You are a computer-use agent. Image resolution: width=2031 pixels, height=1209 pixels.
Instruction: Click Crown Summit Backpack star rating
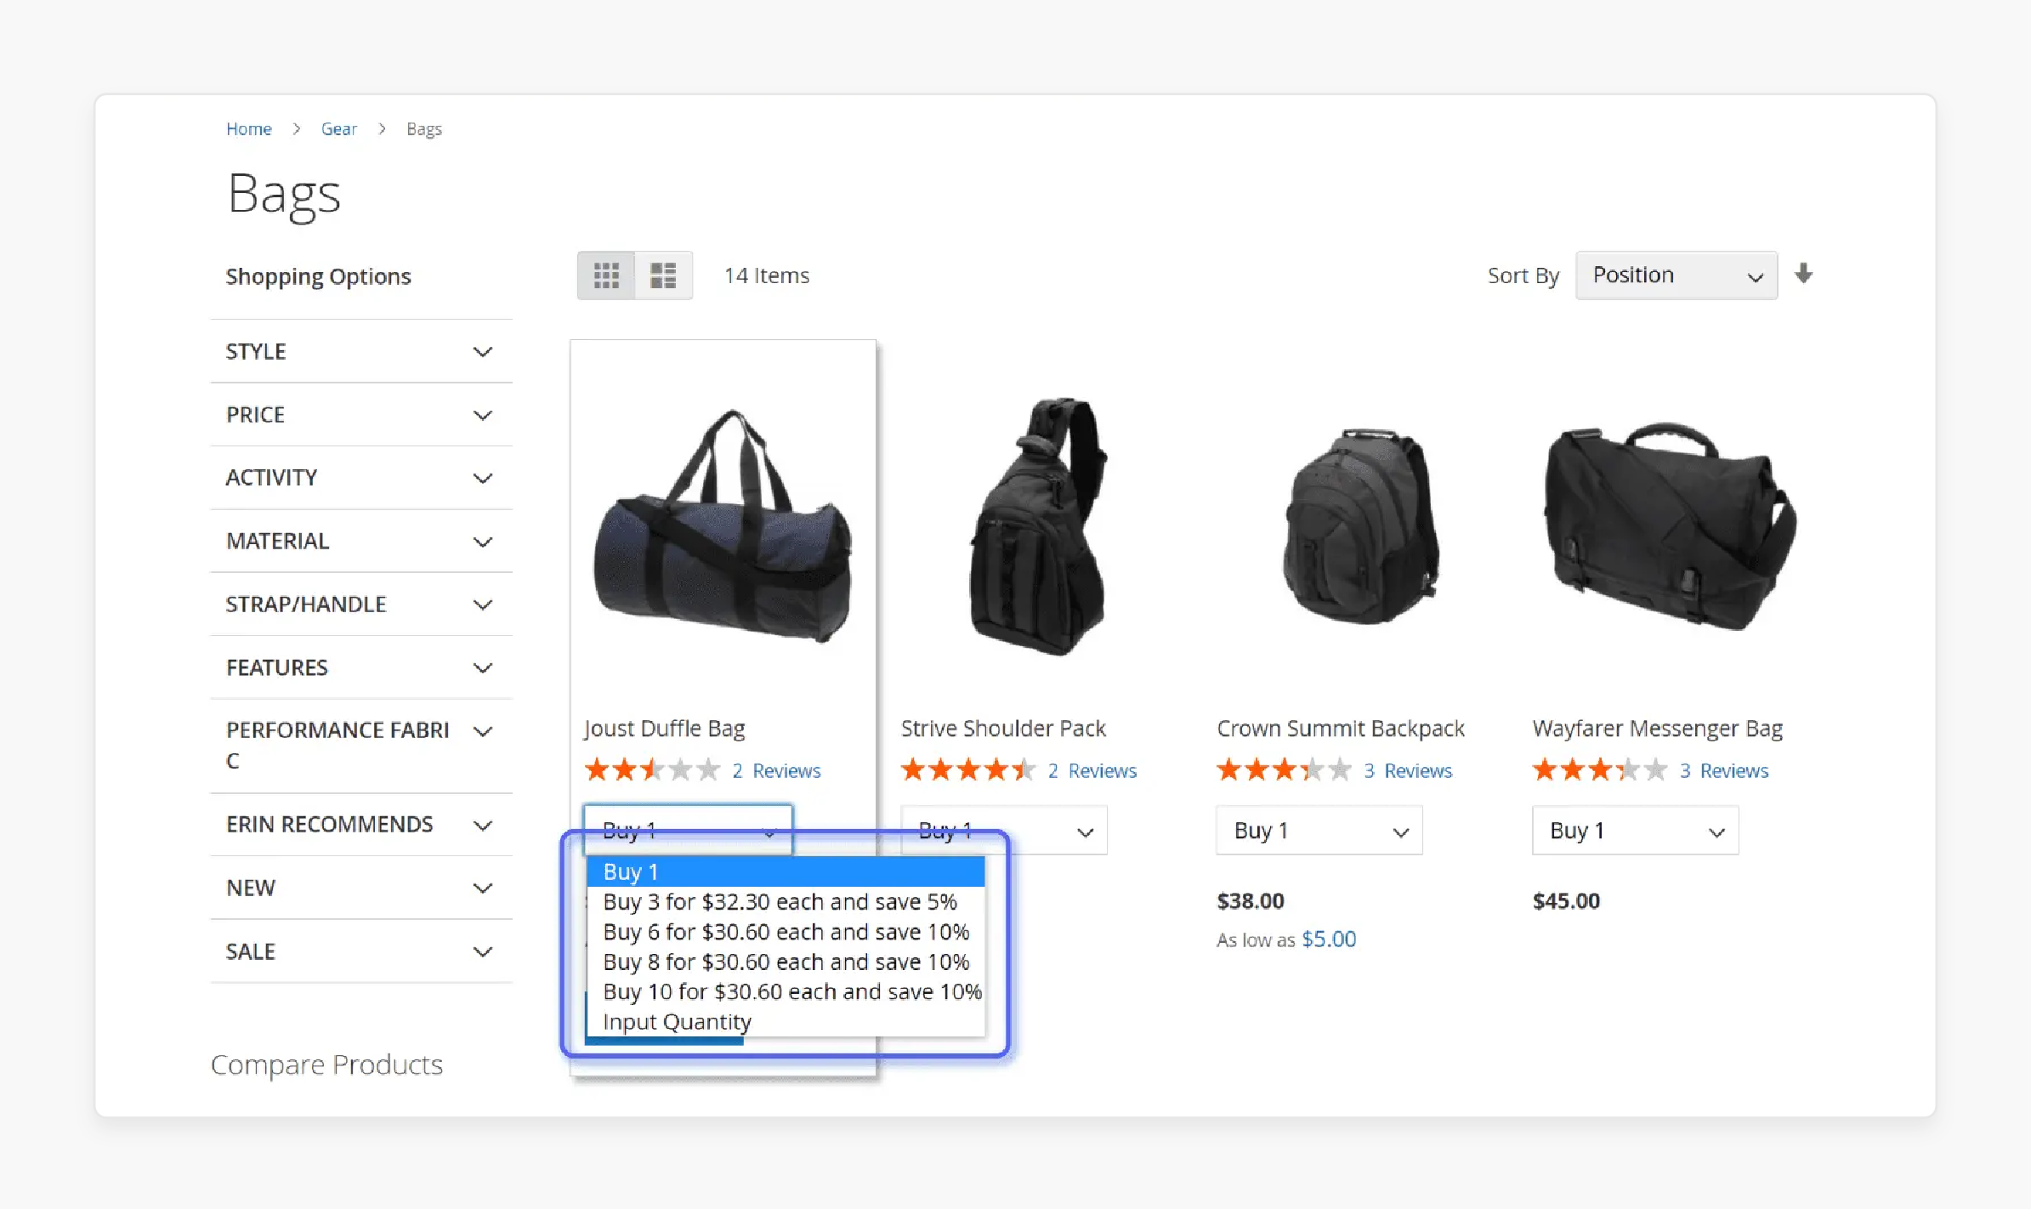tap(1284, 770)
